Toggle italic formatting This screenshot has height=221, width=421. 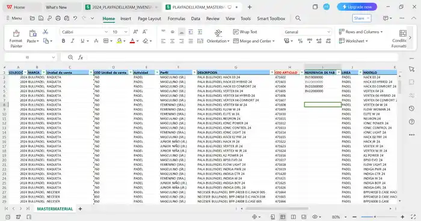point(73,41)
